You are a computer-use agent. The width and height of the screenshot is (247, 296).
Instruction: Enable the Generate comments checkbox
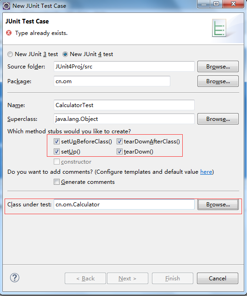click(56, 182)
